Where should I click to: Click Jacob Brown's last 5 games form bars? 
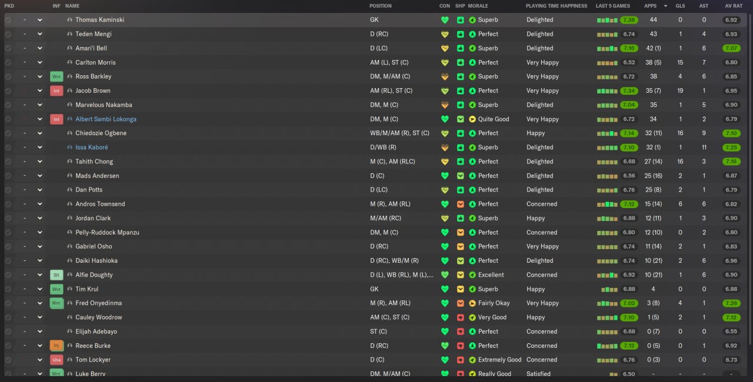[x=607, y=91]
